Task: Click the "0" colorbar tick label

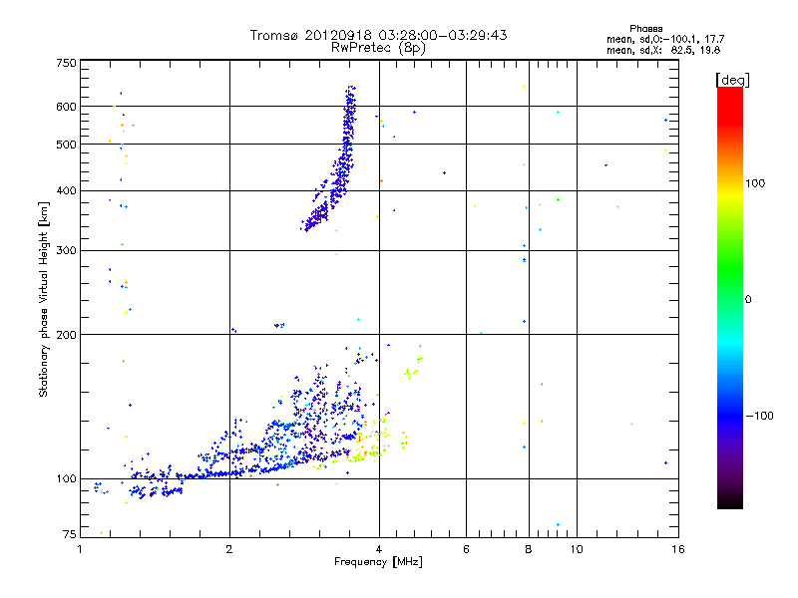Action: click(748, 299)
